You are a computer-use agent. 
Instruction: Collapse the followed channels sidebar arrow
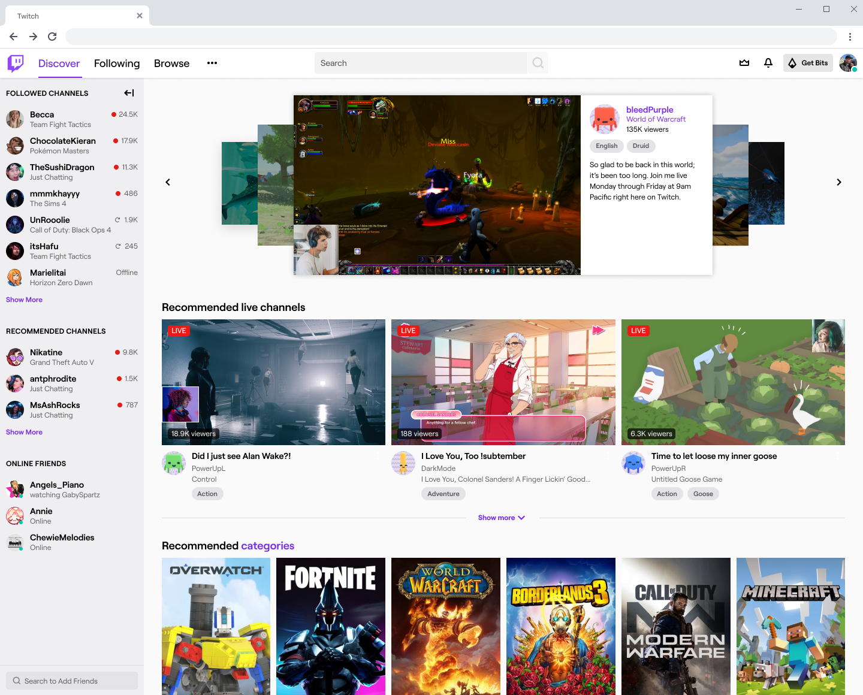coord(129,93)
